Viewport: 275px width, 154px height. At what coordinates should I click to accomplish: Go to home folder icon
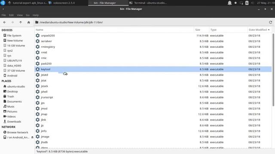pyautogui.click(x=29, y=22)
